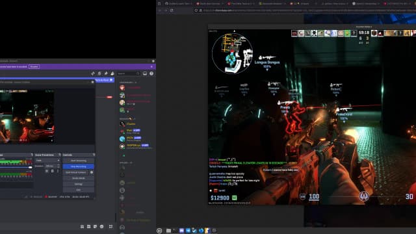
Task: Adjust OBS audio mixer volume slider
Action: tap(16, 168)
